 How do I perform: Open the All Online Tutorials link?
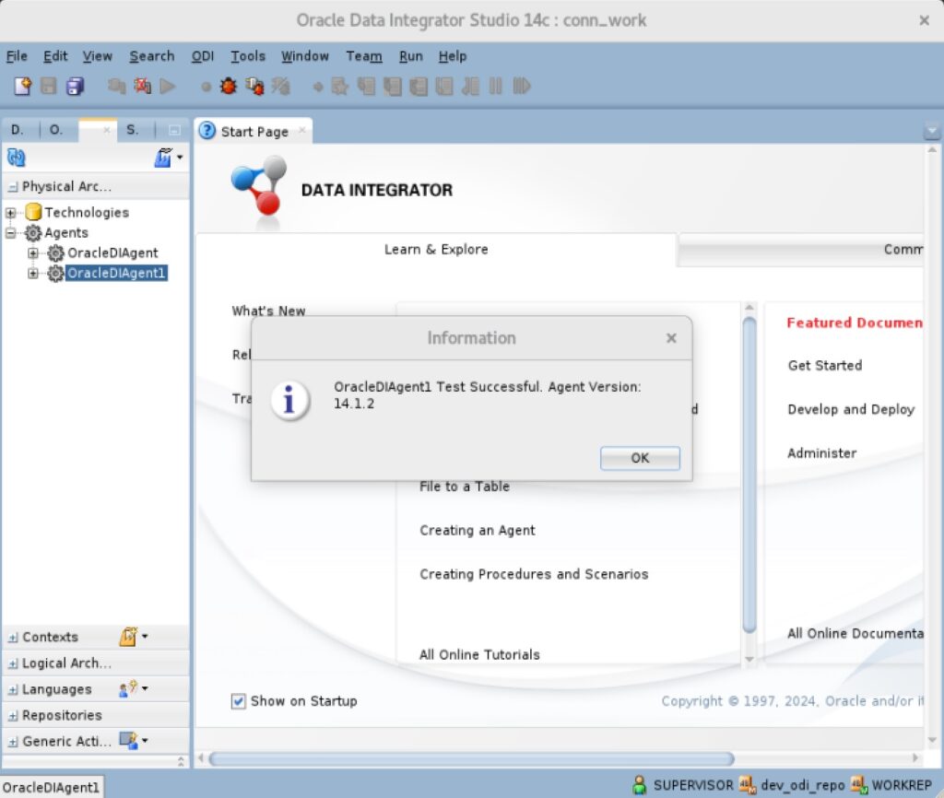pyautogui.click(x=479, y=654)
